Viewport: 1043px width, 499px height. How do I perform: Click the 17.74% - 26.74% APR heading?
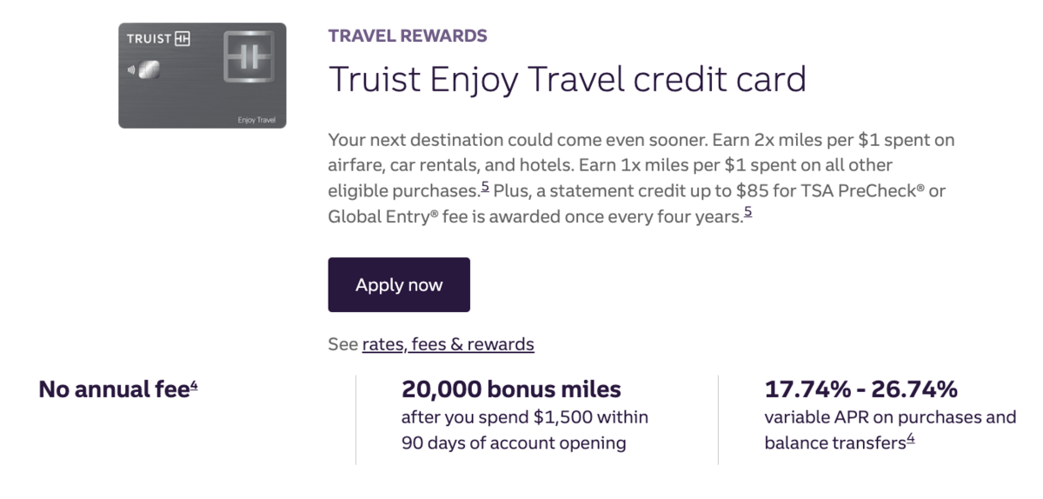point(861,389)
